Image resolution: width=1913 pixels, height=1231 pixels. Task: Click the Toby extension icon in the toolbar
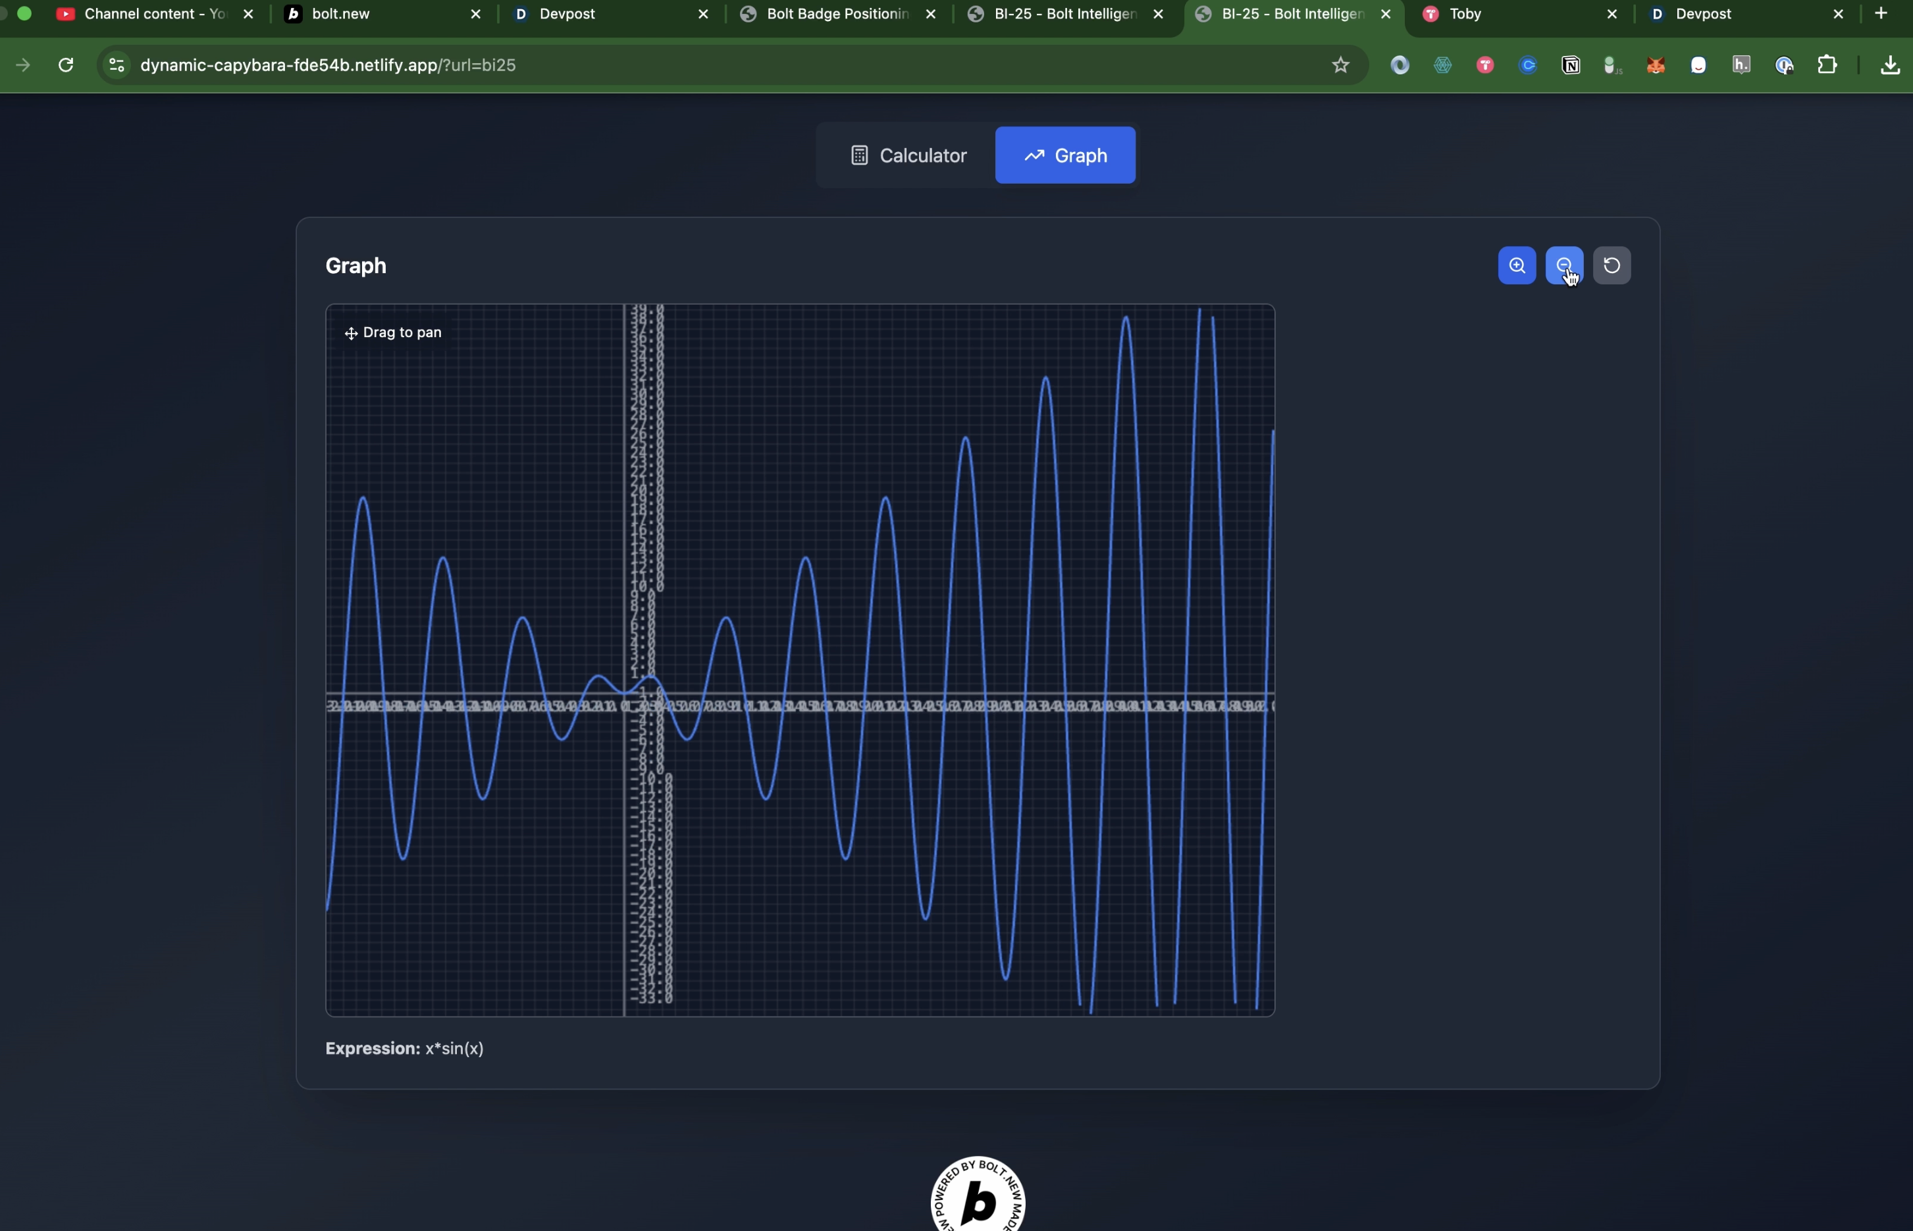click(x=1485, y=66)
